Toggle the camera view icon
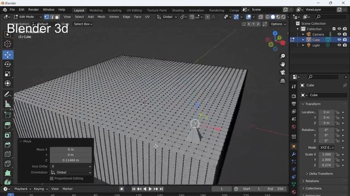This screenshot has height=196, width=350. 283,72
